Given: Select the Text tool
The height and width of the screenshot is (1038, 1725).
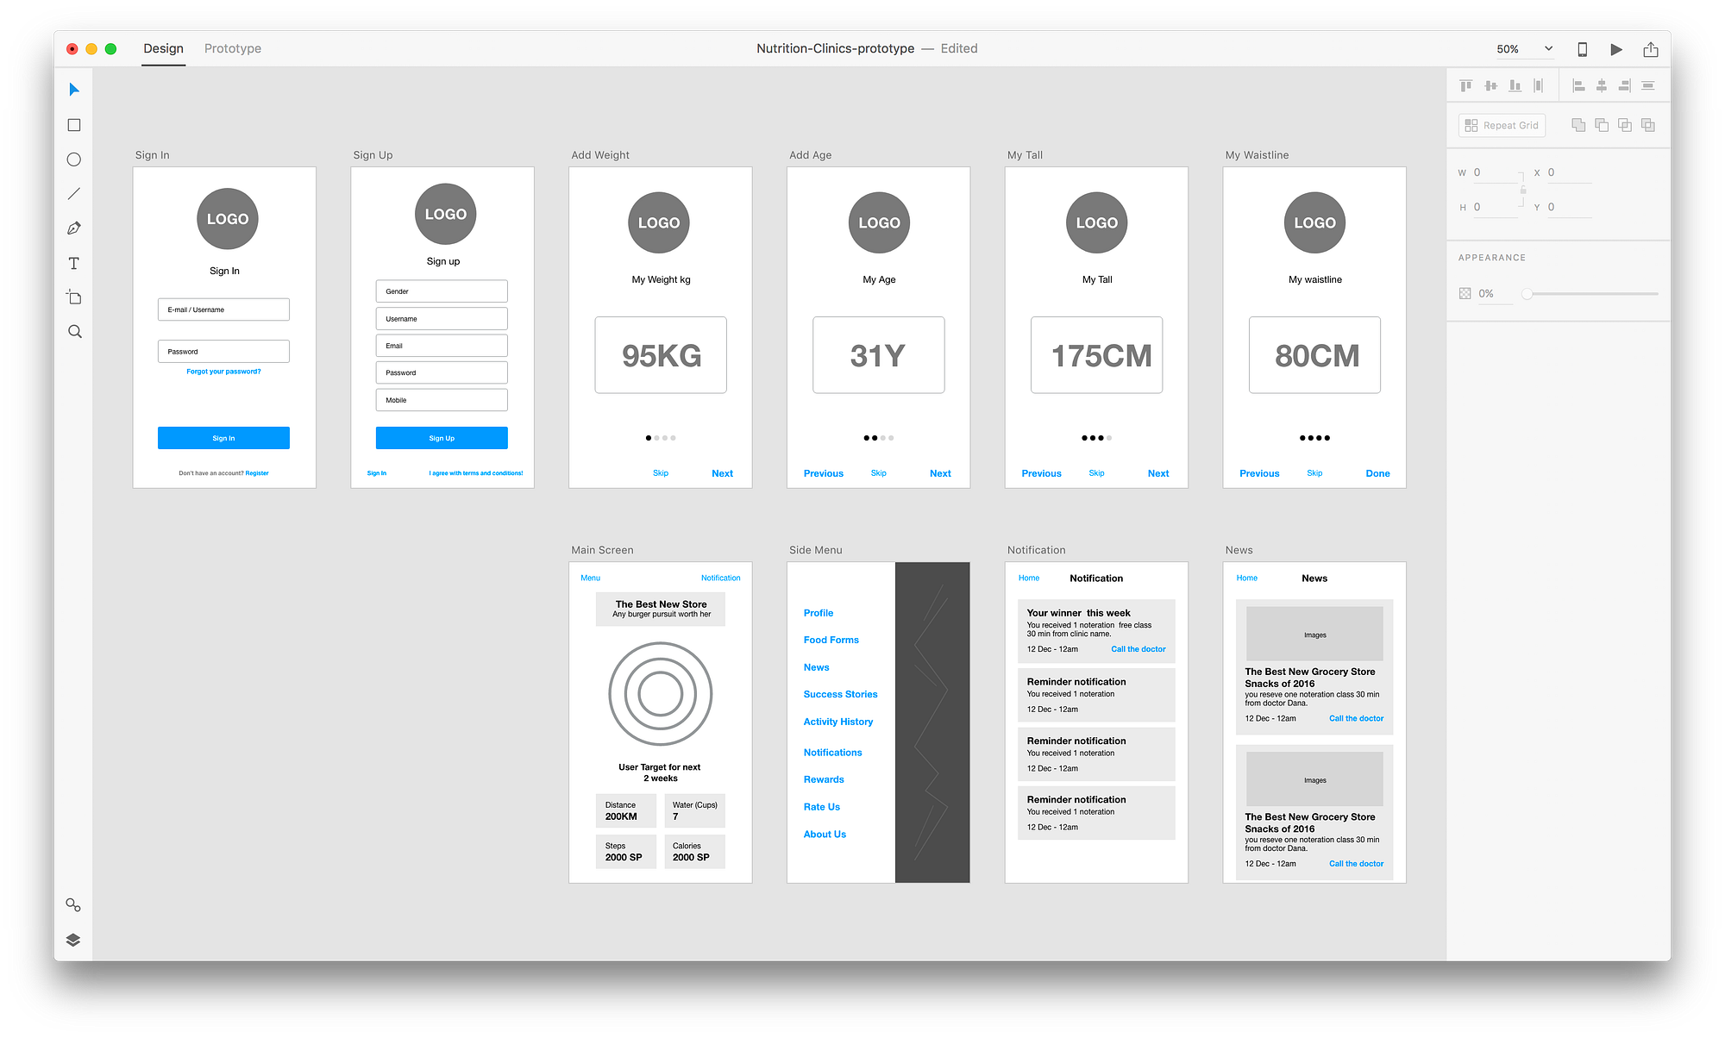Looking at the screenshot, I should pyautogui.click(x=74, y=263).
